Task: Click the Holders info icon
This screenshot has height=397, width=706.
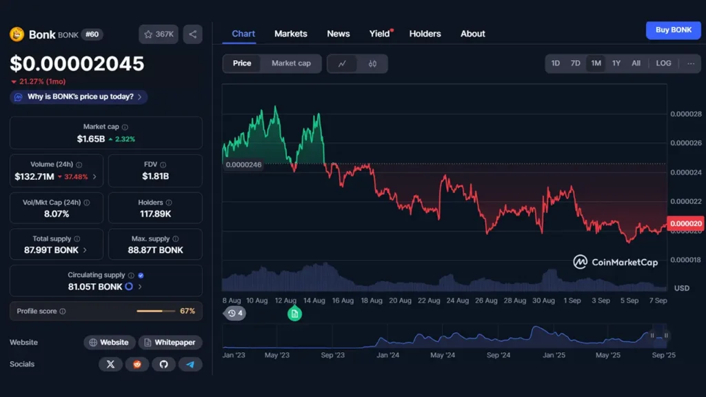Action: pos(169,203)
